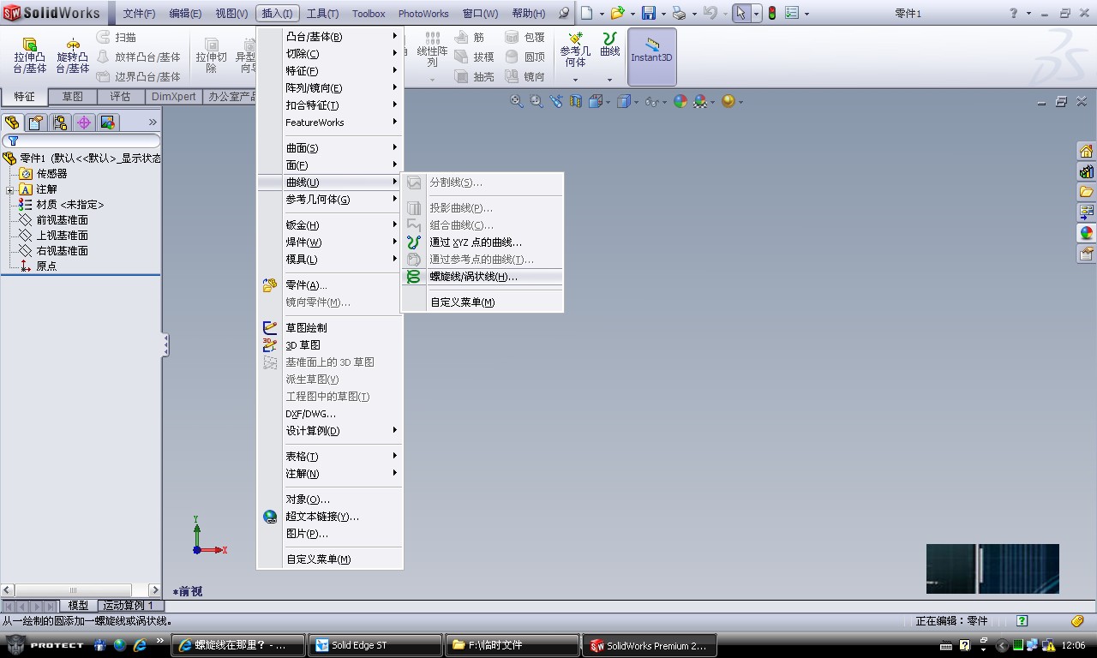Image resolution: width=1097 pixels, height=658 pixels.
Task: Switch to the 评估 command tab
Action: click(x=120, y=97)
